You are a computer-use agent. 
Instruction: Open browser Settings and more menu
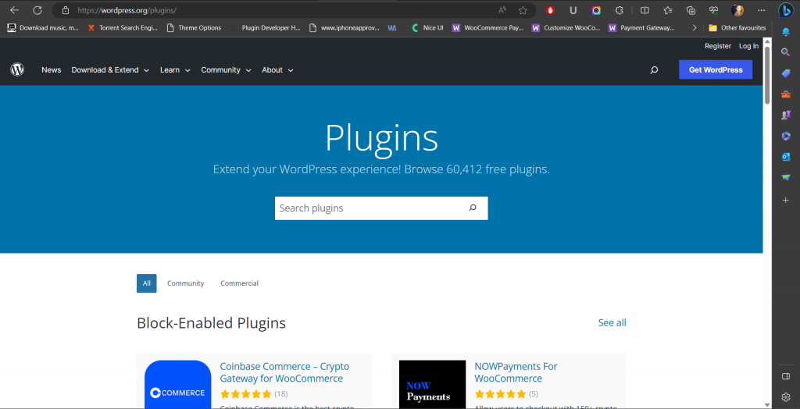[x=762, y=10]
